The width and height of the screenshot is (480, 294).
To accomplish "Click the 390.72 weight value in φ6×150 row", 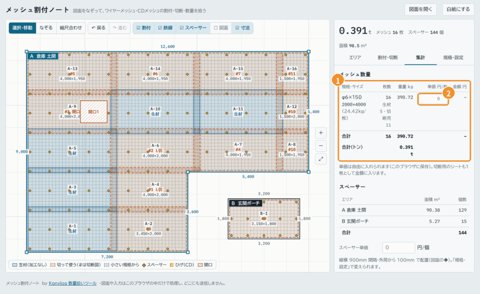I will (405, 97).
